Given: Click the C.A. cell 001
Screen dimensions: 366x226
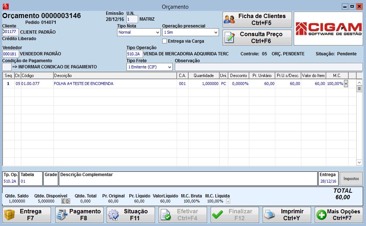Looking at the screenshot, I should click(x=182, y=84).
